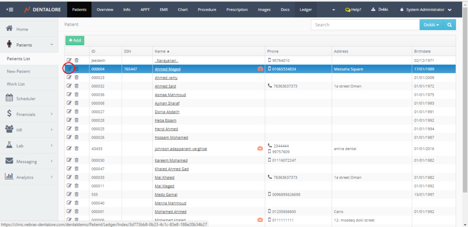The height and width of the screenshot is (227, 468).
Task: Click the medical case icon beside Ahmed Maged
Action: tap(260, 69)
